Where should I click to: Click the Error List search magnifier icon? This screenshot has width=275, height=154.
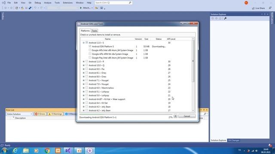205,114
